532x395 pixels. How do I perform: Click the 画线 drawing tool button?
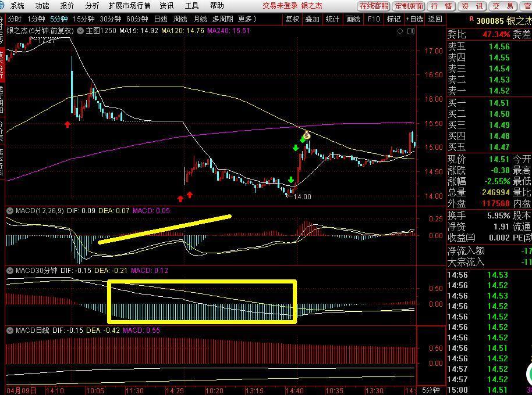tap(353, 19)
